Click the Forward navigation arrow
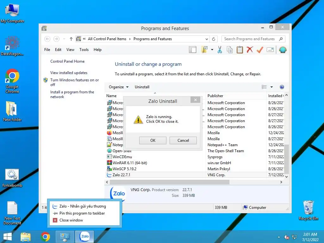This screenshot has width=324, height=243. point(56,39)
